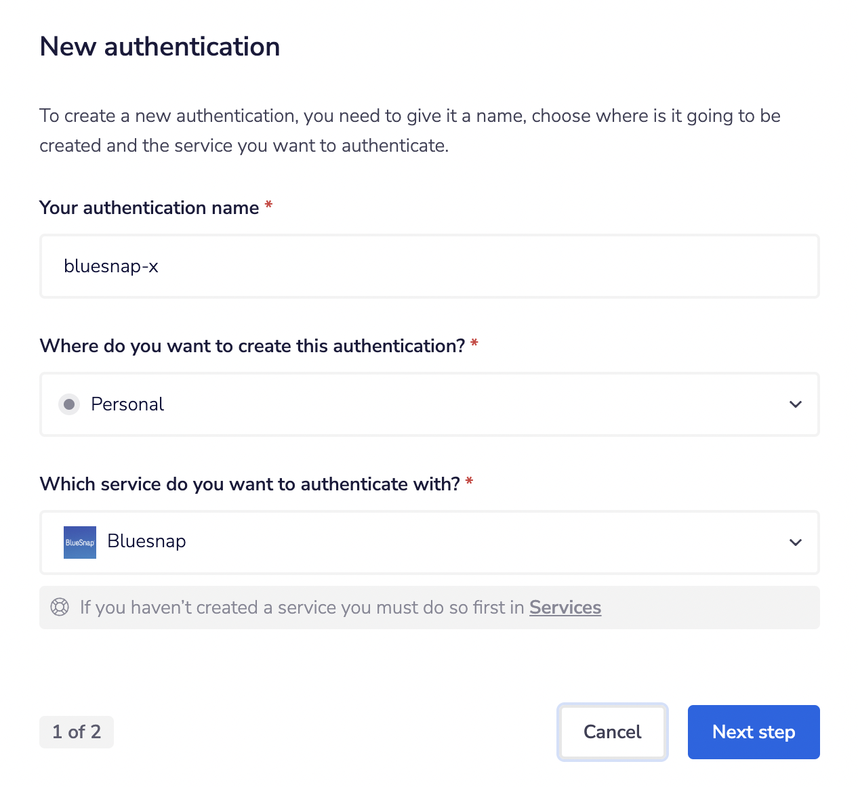Screen dimensions: 858x787
Task: Open the service dropdown chevron
Action: (x=796, y=543)
